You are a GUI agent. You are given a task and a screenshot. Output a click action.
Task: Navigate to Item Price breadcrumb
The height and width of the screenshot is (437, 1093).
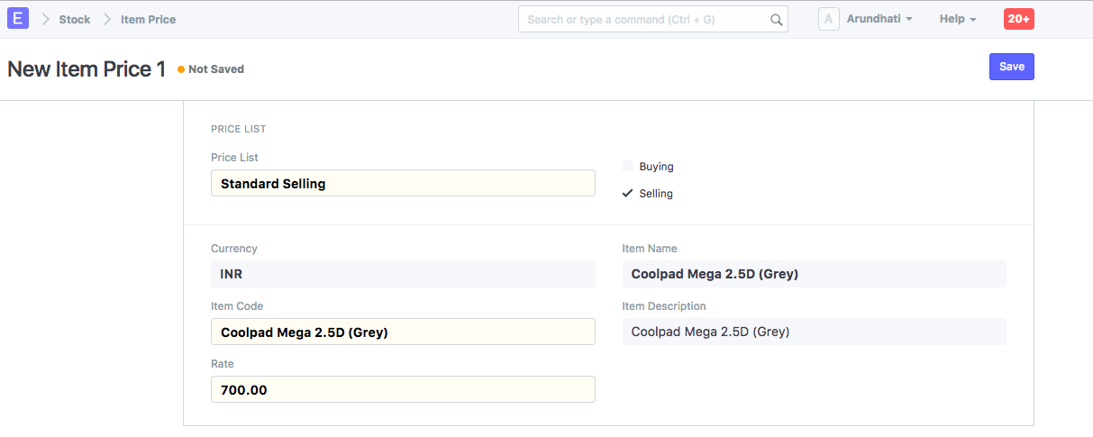point(149,19)
